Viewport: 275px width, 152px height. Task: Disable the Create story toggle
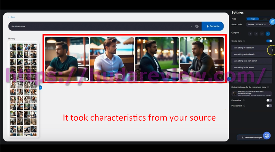click(x=269, y=41)
